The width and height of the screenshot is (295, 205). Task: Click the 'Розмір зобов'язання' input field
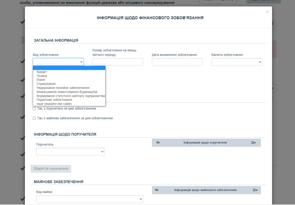pyautogui.click(x=118, y=62)
